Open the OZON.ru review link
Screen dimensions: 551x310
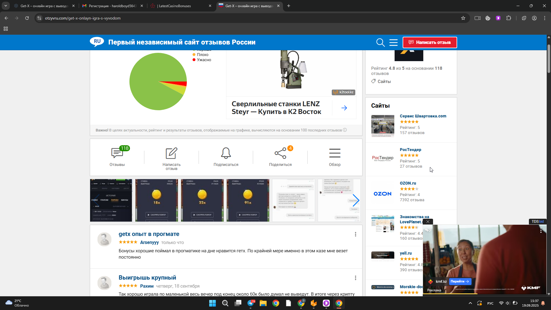pyautogui.click(x=408, y=183)
